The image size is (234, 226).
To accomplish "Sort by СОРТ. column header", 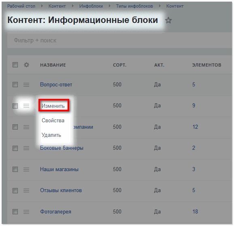I will point(120,65).
